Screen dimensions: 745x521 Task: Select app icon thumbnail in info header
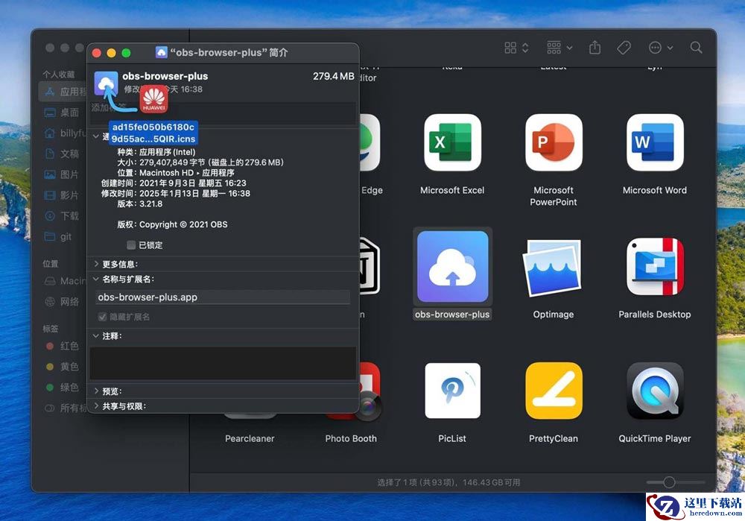click(x=106, y=83)
